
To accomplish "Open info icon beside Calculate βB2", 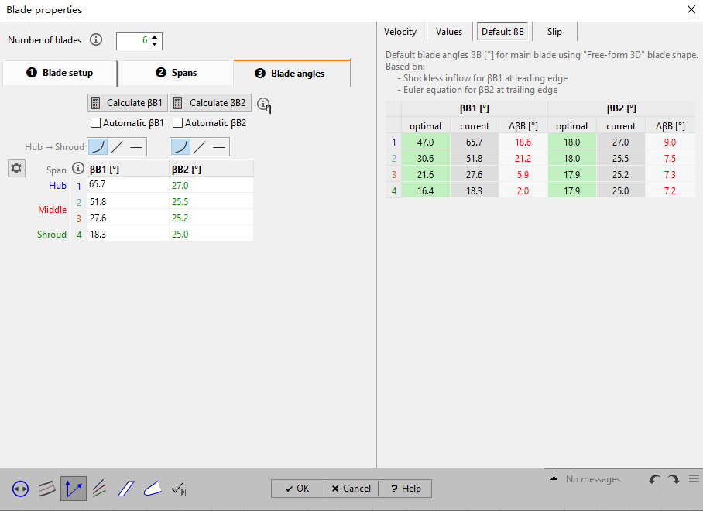I will [x=263, y=104].
